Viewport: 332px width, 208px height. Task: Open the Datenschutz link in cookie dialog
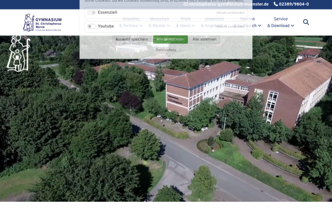tap(166, 50)
